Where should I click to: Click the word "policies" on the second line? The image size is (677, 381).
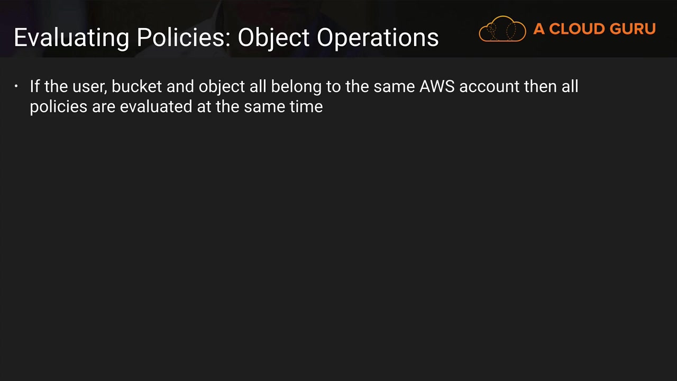[x=58, y=106]
